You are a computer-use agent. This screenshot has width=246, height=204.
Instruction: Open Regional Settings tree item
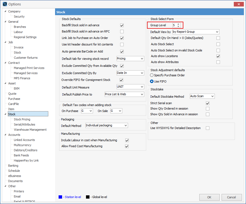(x=25, y=37)
